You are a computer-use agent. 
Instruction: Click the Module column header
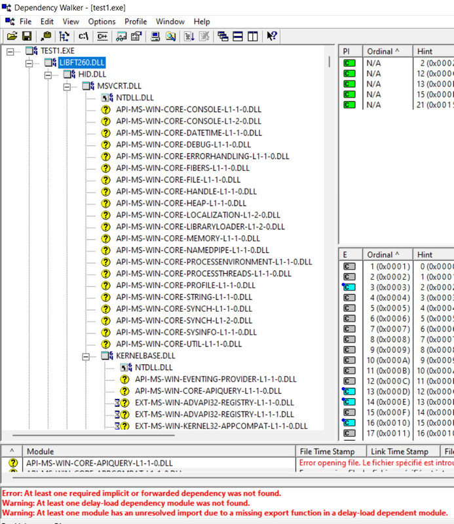coord(159,451)
